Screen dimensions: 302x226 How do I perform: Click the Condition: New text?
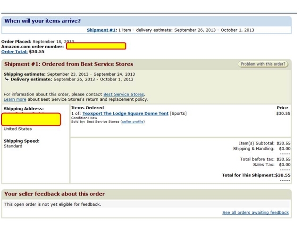pos(84,118)
